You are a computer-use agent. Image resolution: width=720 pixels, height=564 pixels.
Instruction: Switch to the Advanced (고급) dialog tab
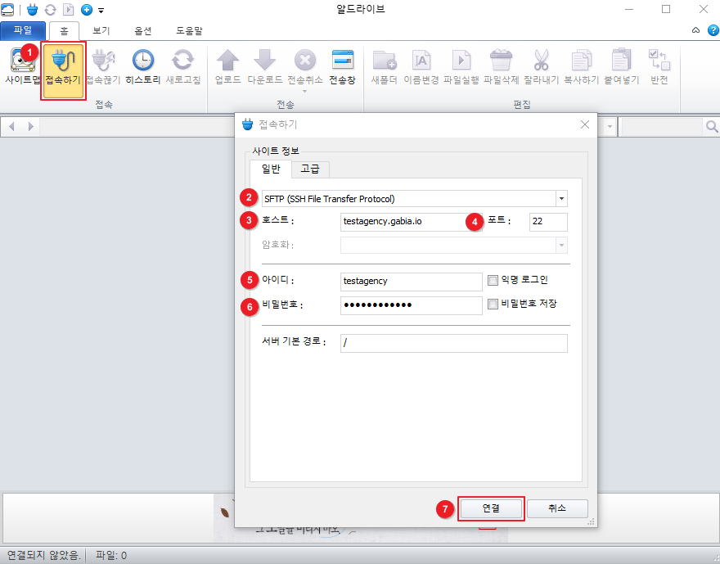[310, 169]
